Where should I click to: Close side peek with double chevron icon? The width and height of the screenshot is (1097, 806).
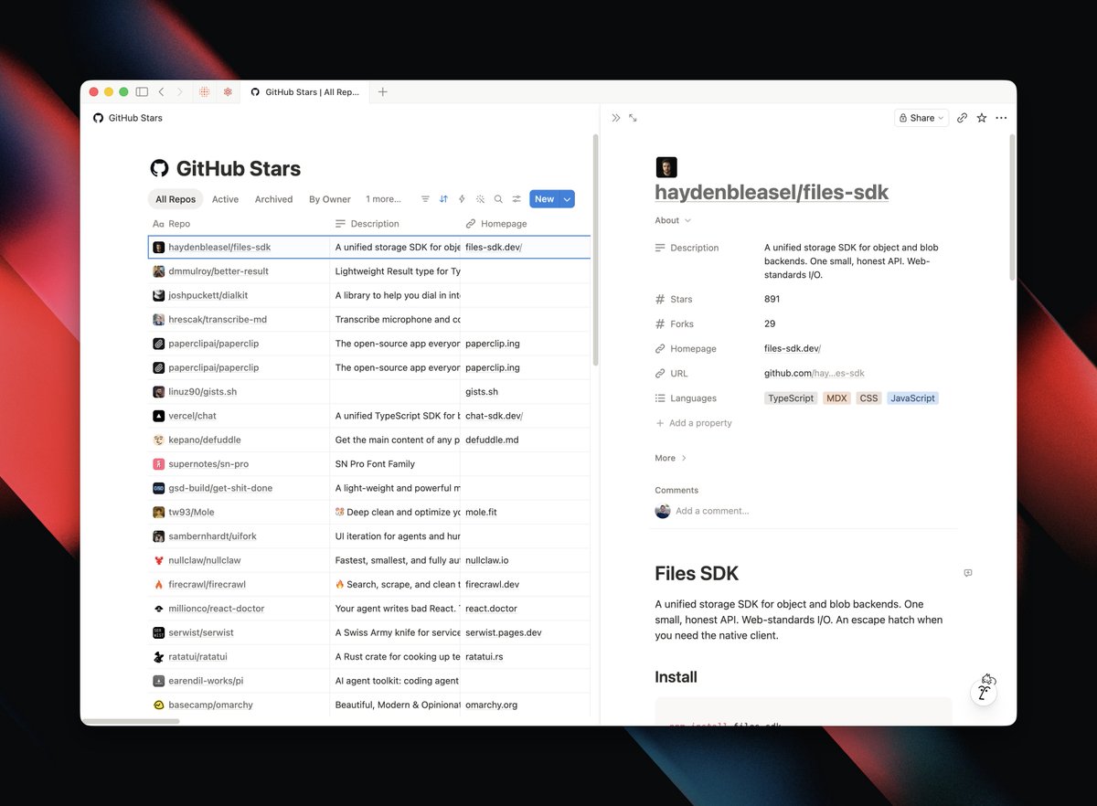click(x=616, y=118)
